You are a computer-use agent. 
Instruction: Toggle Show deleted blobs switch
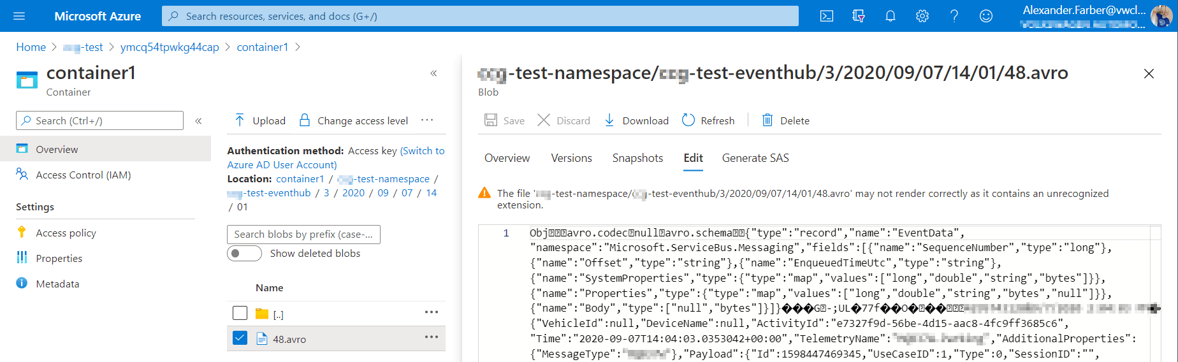coord(244,254)
